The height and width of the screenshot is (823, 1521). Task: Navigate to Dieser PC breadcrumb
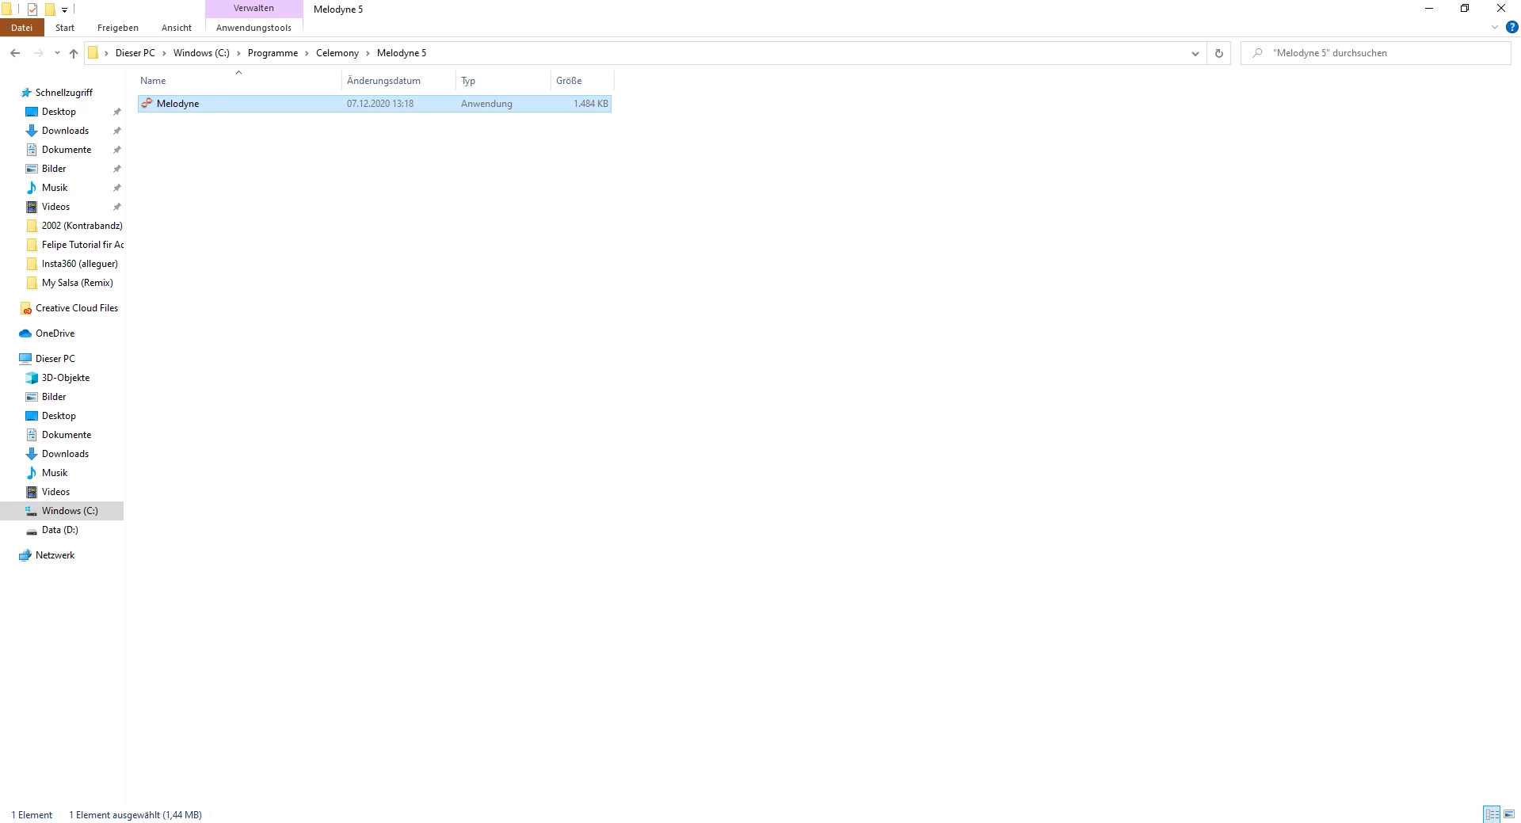135,53
